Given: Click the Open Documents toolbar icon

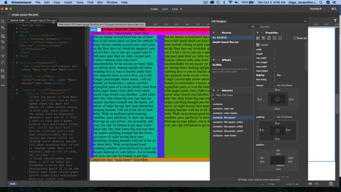Looking at the screenshot, I should (3, 21).
